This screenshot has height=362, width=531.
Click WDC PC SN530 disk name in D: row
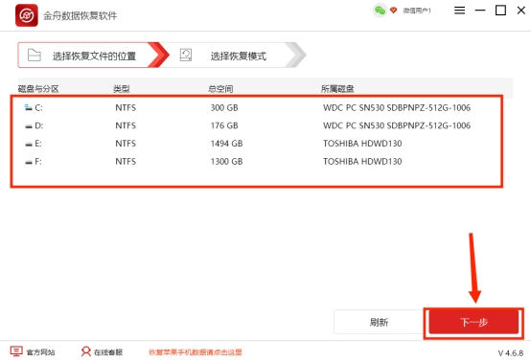point(397,125)
